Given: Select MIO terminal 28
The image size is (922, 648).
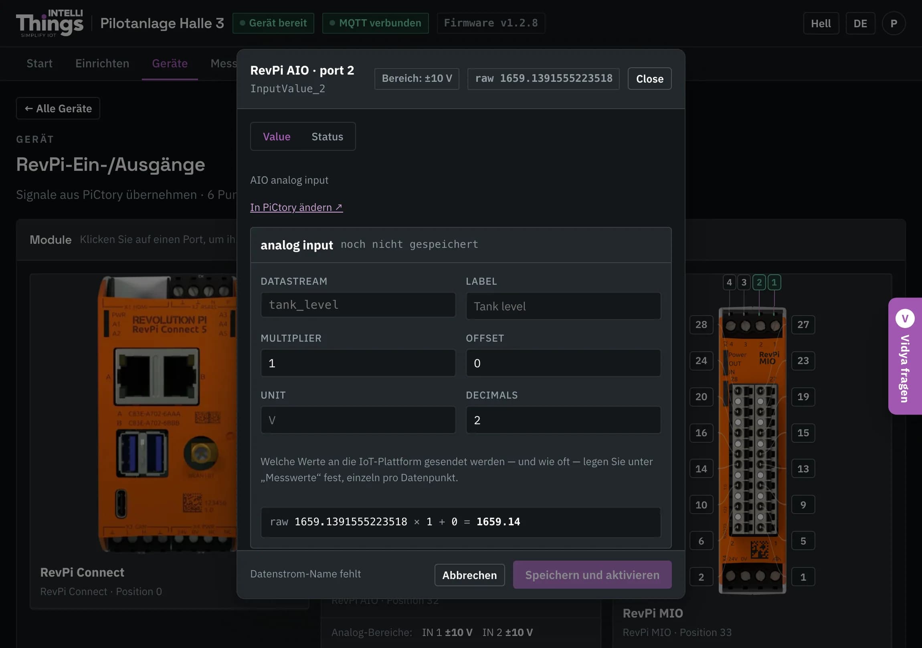Looking at the screenshot, I should [701, 325].
